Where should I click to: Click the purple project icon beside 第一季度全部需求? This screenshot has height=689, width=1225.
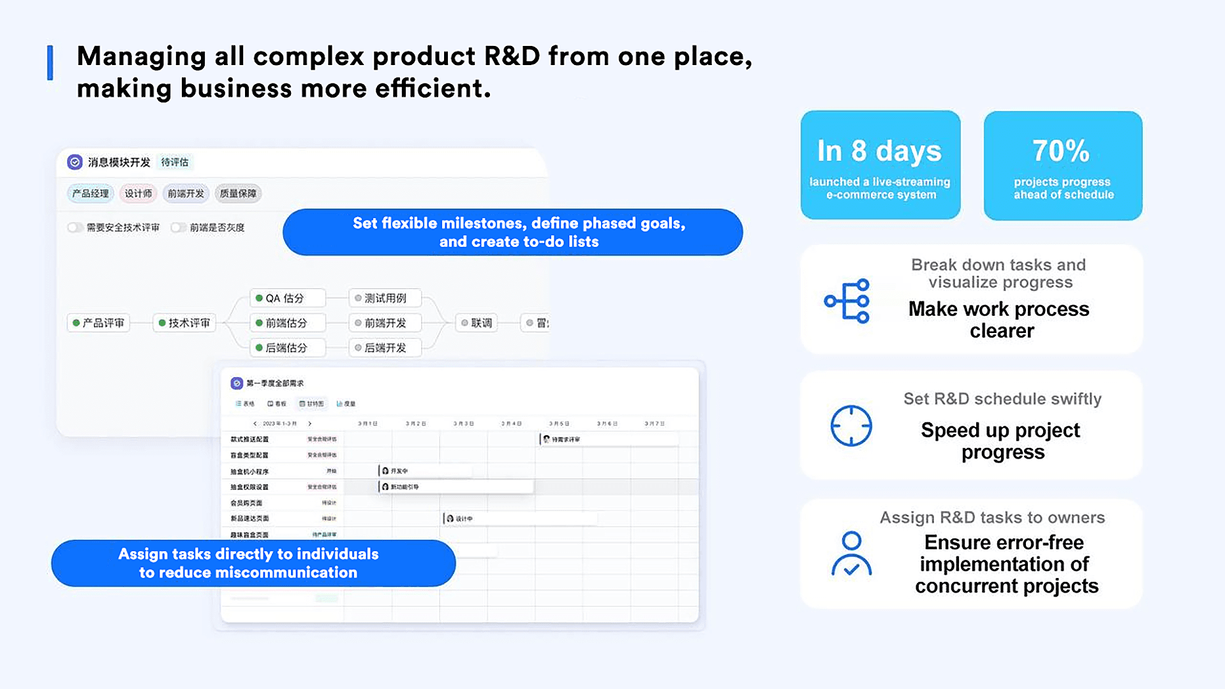click(x=236, y=383)
